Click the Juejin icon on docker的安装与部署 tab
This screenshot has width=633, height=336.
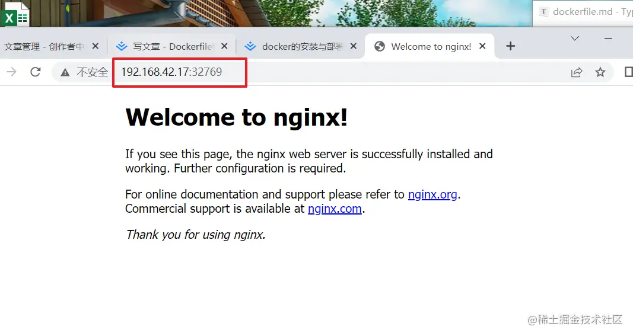click(x=250, y=46)
